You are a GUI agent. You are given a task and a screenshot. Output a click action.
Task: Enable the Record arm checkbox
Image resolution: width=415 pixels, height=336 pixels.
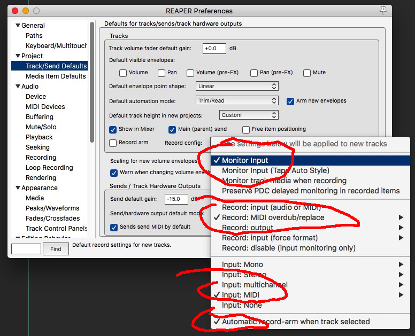click(113, 143)
